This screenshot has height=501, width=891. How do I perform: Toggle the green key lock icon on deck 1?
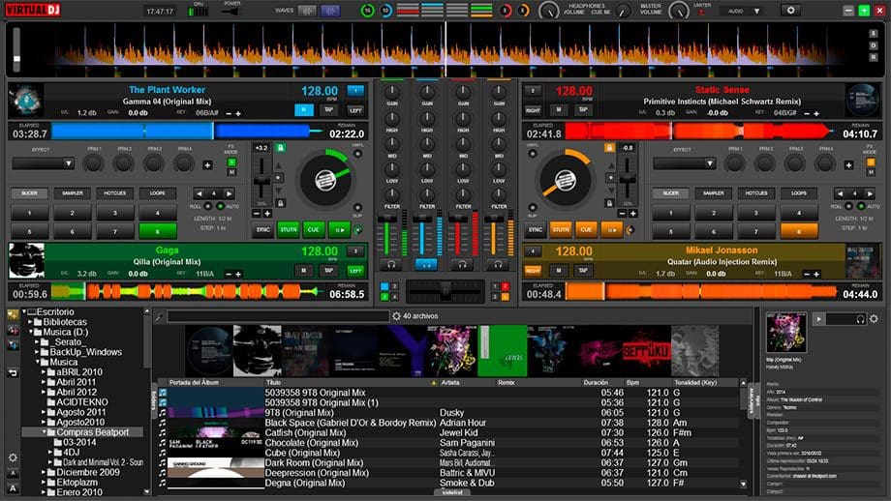coord(280,148)
